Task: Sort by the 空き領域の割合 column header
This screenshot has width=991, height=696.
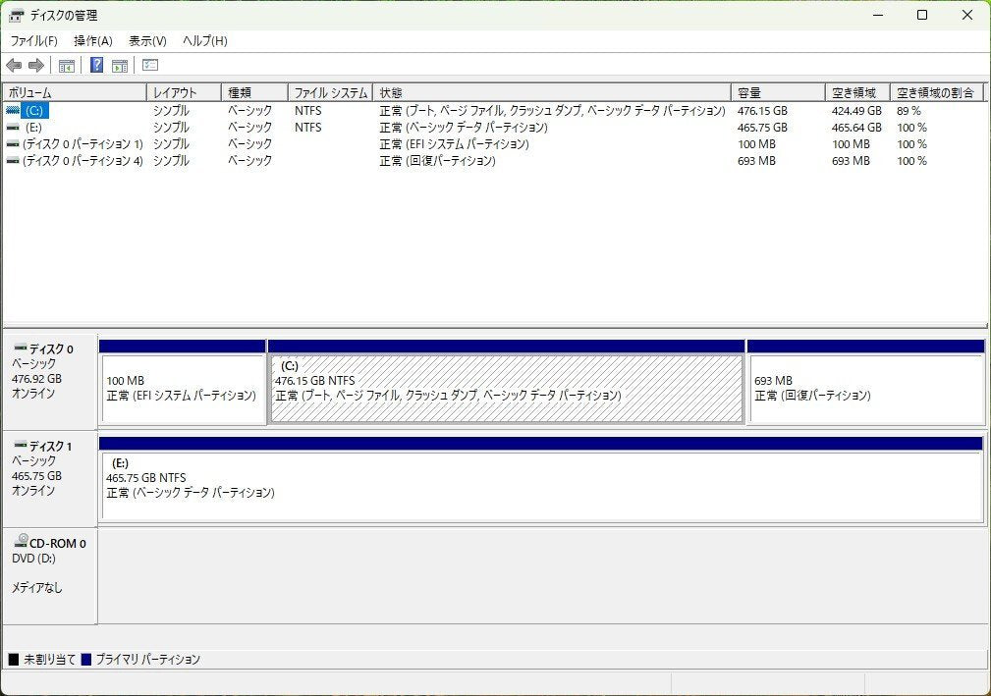Action: point(937,93)
